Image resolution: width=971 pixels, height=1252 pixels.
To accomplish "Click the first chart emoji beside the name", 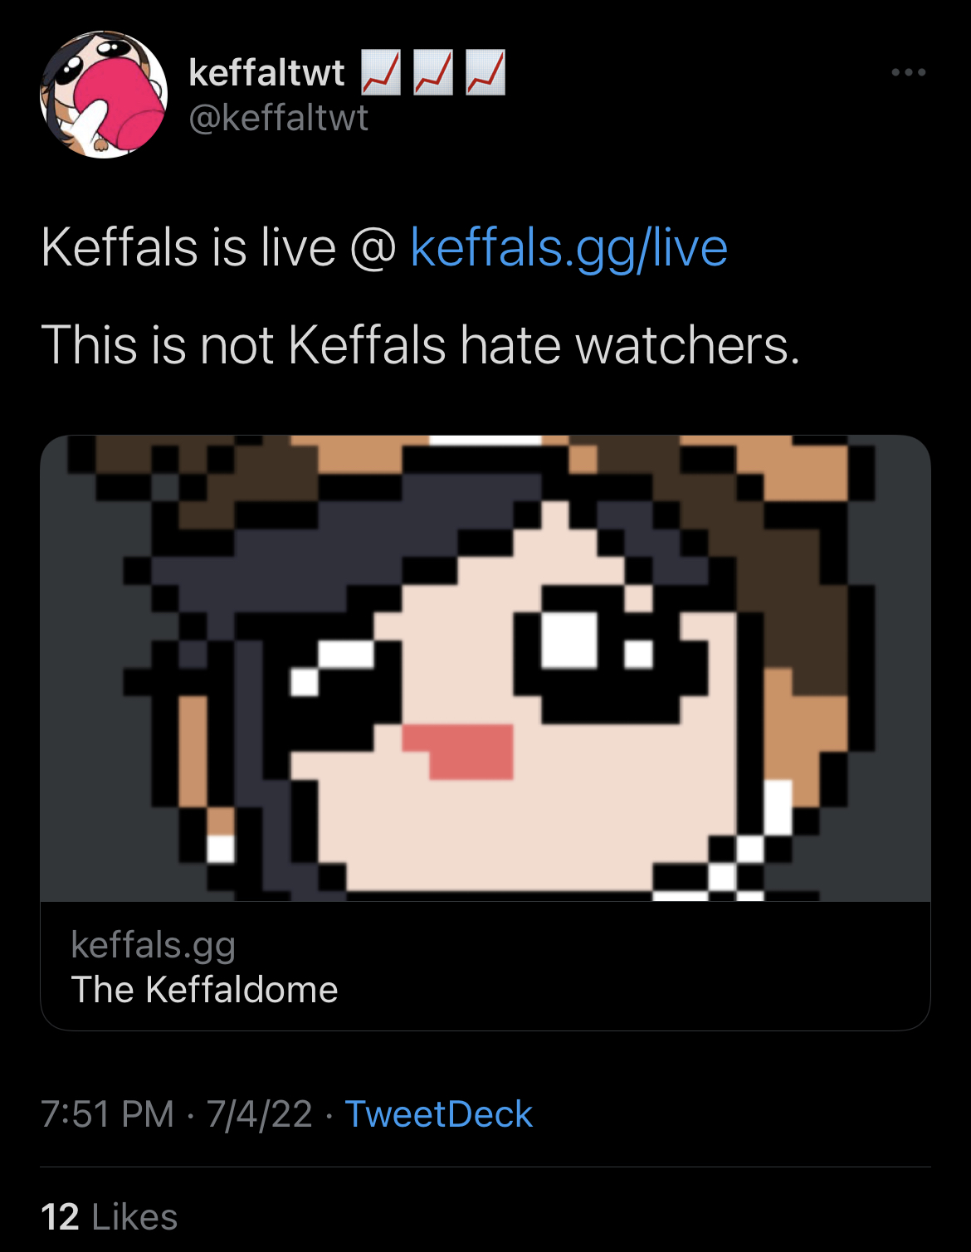I will pos(381,73).
